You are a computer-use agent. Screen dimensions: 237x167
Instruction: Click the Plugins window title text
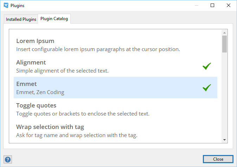[18, 6]
